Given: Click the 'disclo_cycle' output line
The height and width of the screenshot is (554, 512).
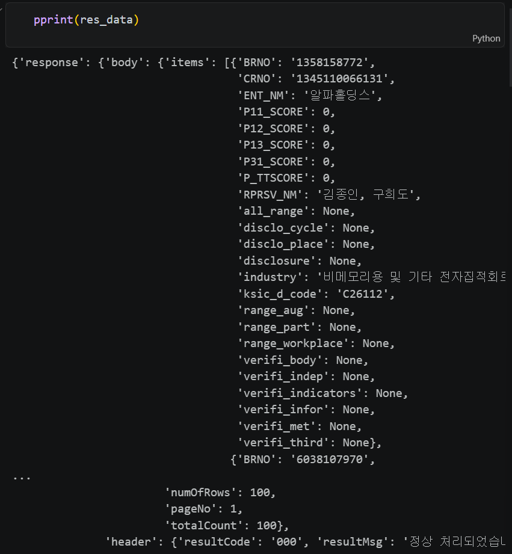Looking at the screenshot, I should tap(306, 228).
